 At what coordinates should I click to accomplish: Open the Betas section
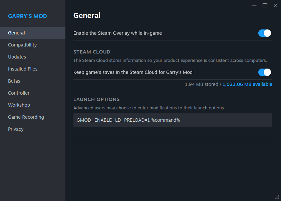click(14, 81)
